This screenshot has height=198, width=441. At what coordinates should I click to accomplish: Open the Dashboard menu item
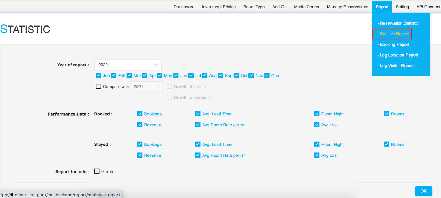[184, 7]
